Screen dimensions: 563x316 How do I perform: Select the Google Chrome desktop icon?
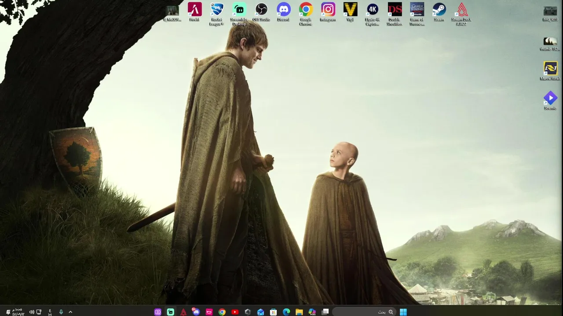click(x=306, y=14)
